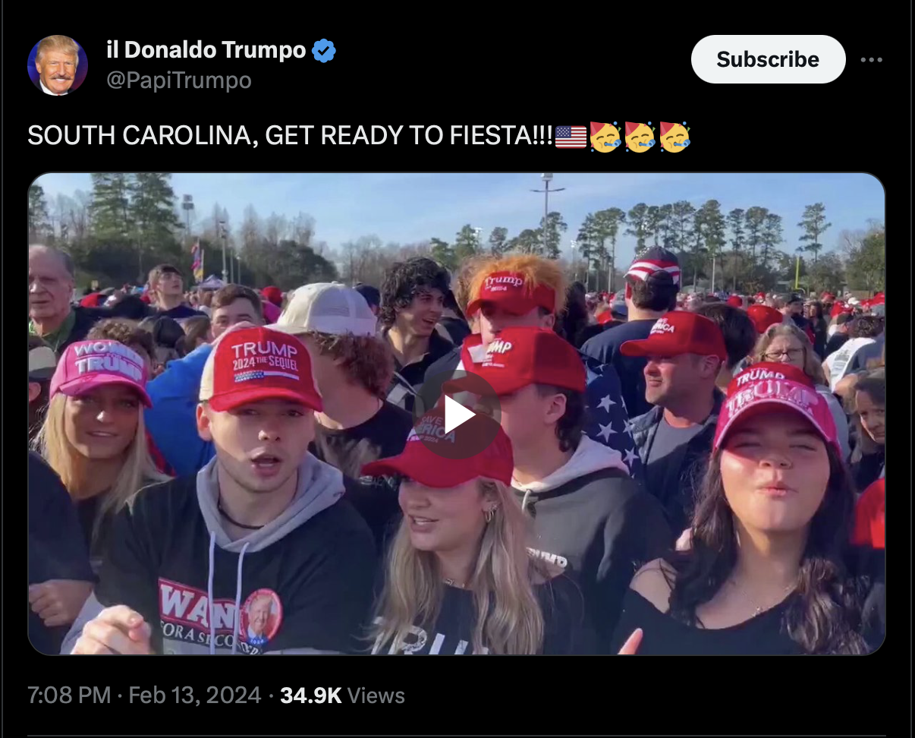Open the three-dot more options menu
The height and width of the screenshot is (738, 915).
[872, 59]
